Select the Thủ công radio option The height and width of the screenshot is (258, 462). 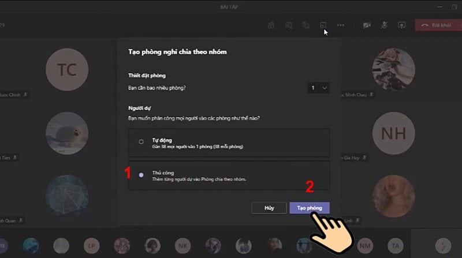coord(141,175)
